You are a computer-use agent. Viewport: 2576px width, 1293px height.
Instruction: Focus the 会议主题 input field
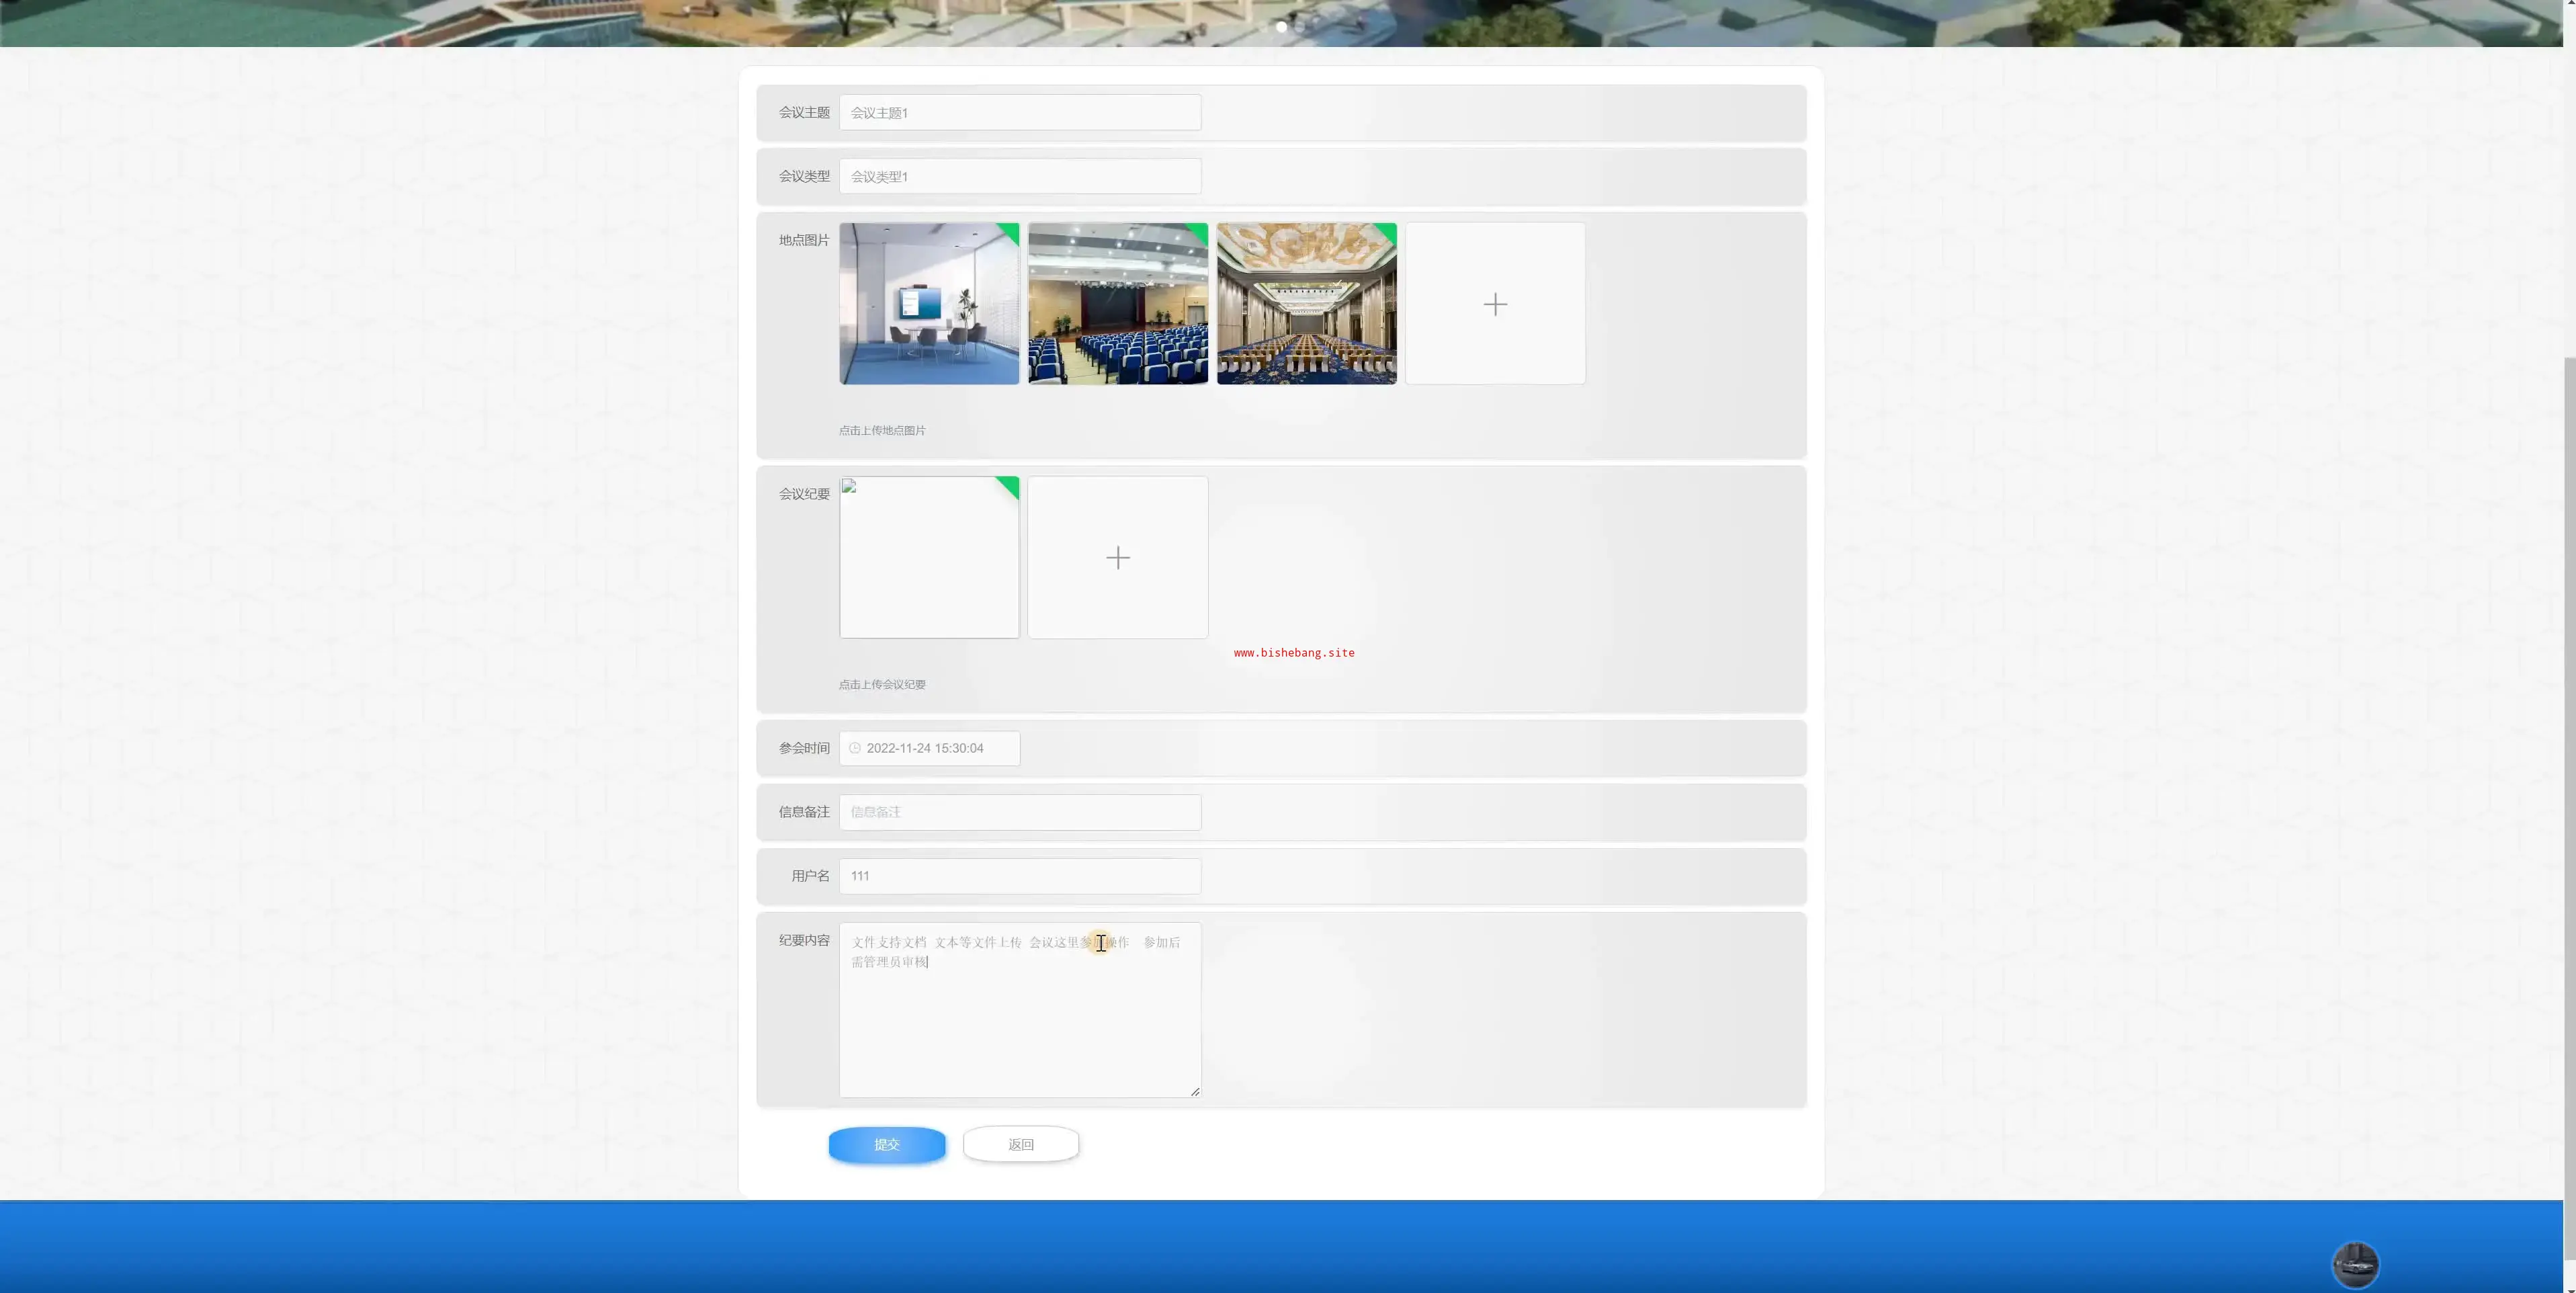tap(1019, 113)
